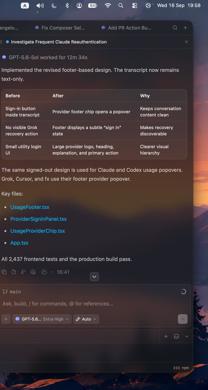
Task: Add new terminal with bottom plus icon
Action: [x=166, y=336]
